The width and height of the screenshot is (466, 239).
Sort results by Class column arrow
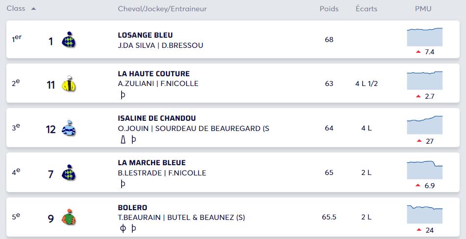click(33, 9)
